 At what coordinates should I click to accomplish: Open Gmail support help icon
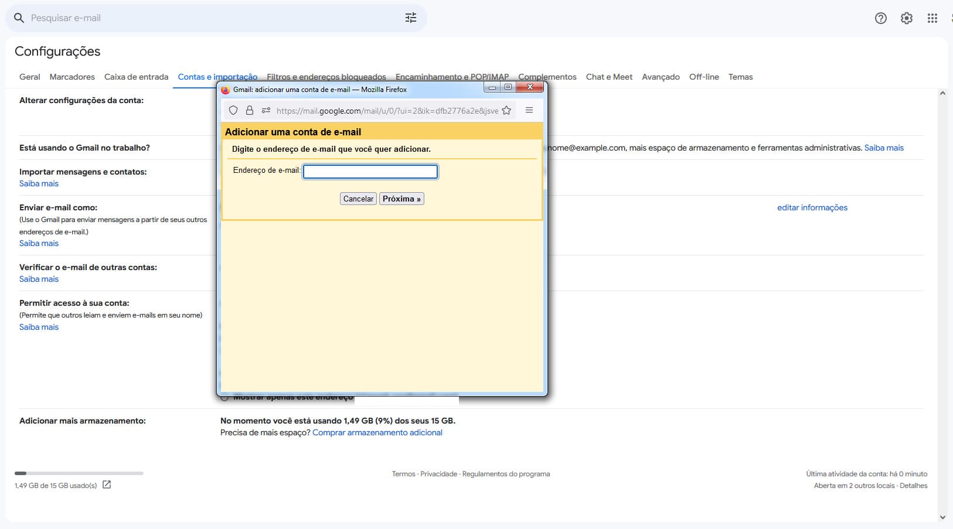pyautogui.click(x=880, y=18)
